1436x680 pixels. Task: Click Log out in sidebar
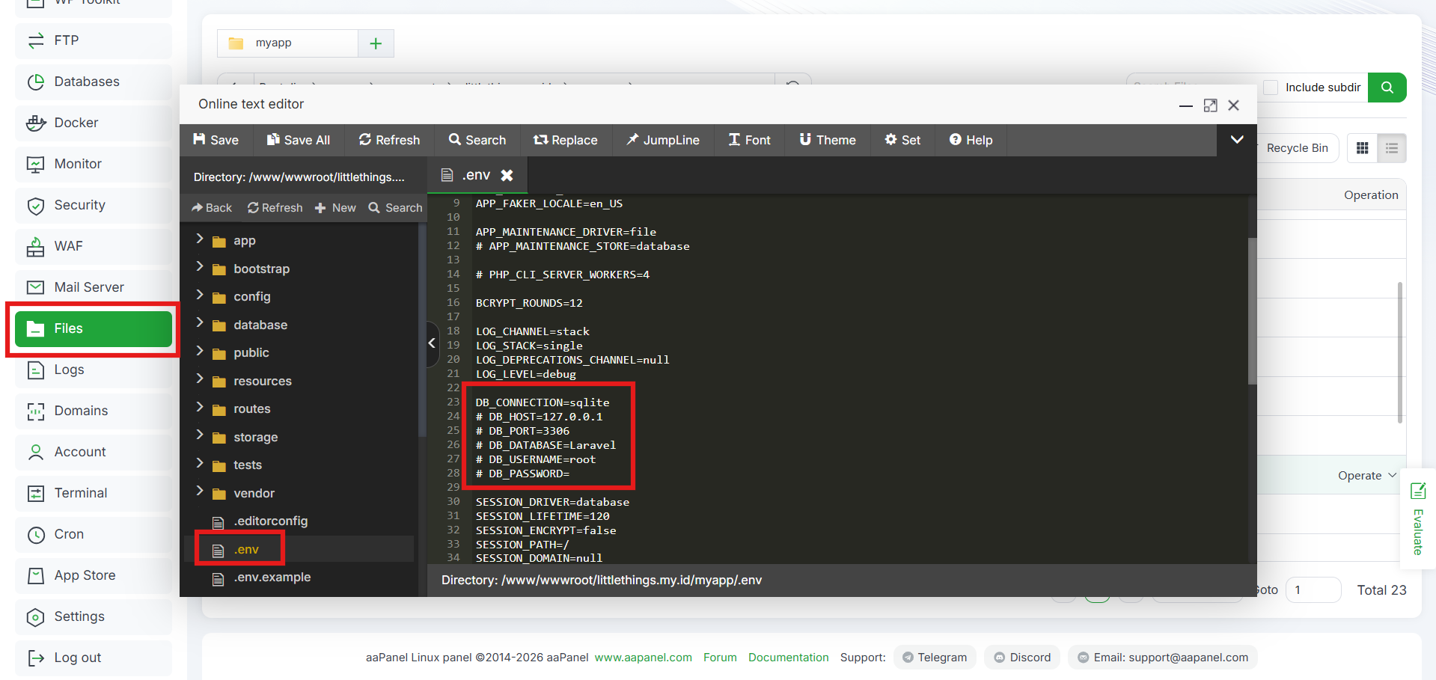click(93, 658)
